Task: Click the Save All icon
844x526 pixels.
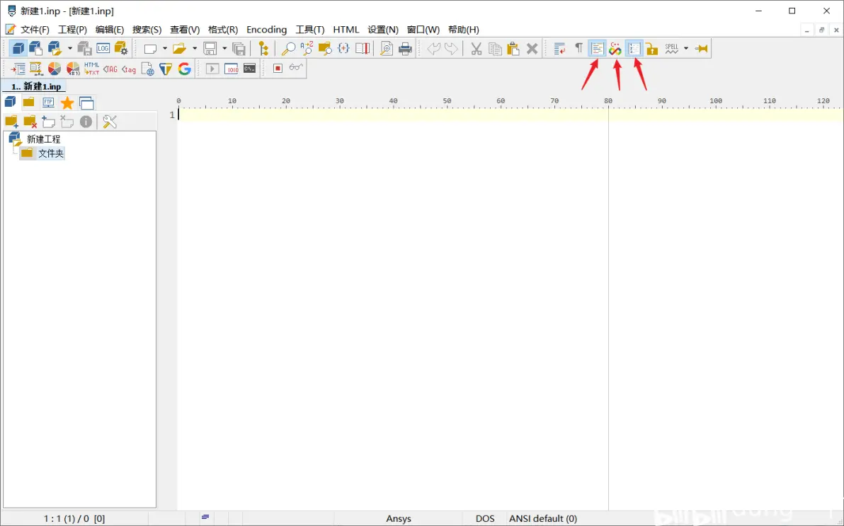Action: [x=239, y=49]
